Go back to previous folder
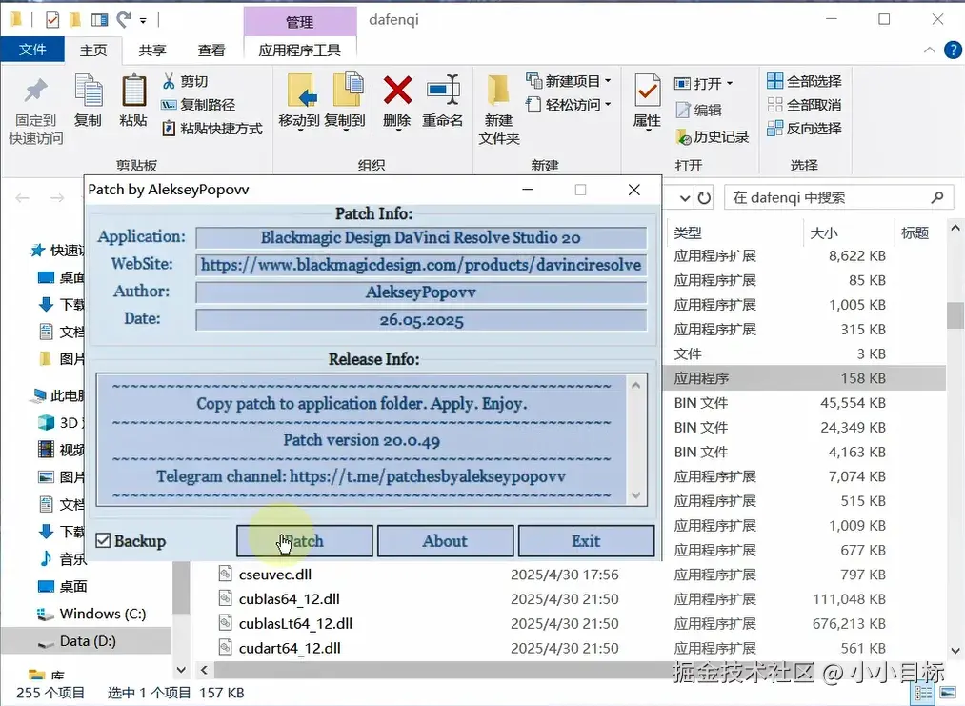Screen dimensions: 965x706 23,197
